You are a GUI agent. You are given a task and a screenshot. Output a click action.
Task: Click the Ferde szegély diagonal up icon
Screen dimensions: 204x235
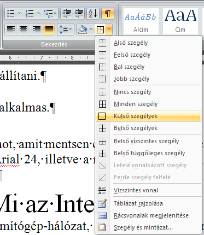[102, 177]
